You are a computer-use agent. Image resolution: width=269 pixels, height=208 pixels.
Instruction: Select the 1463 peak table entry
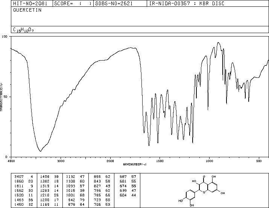(x=24, y=200)
